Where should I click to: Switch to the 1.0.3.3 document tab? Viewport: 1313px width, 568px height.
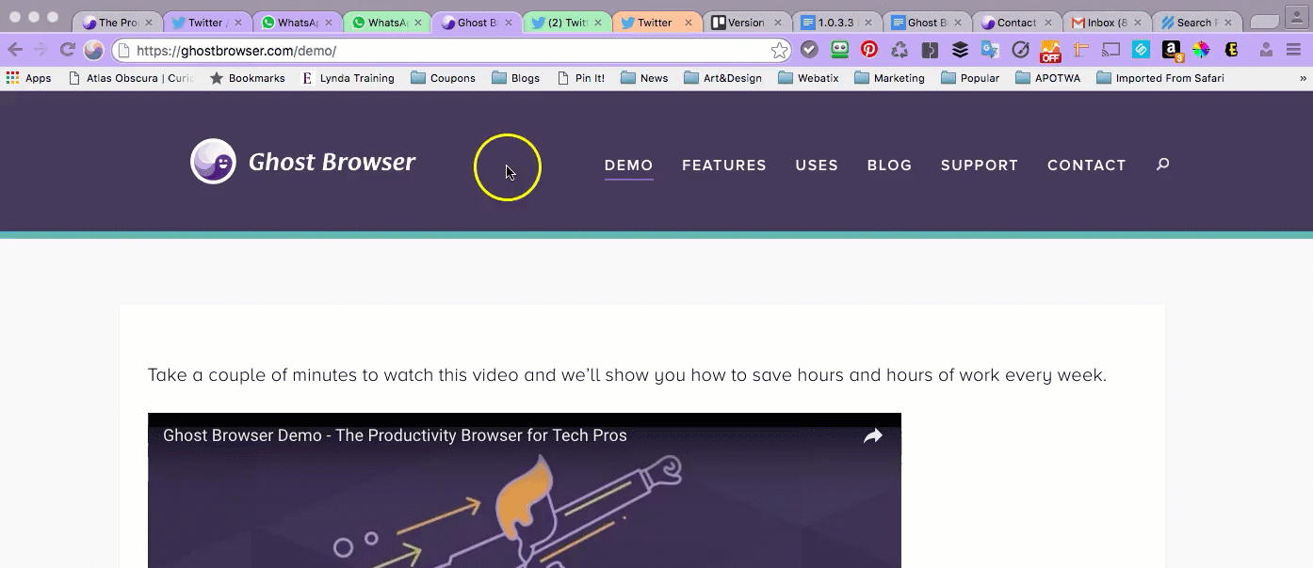(835, 23)
